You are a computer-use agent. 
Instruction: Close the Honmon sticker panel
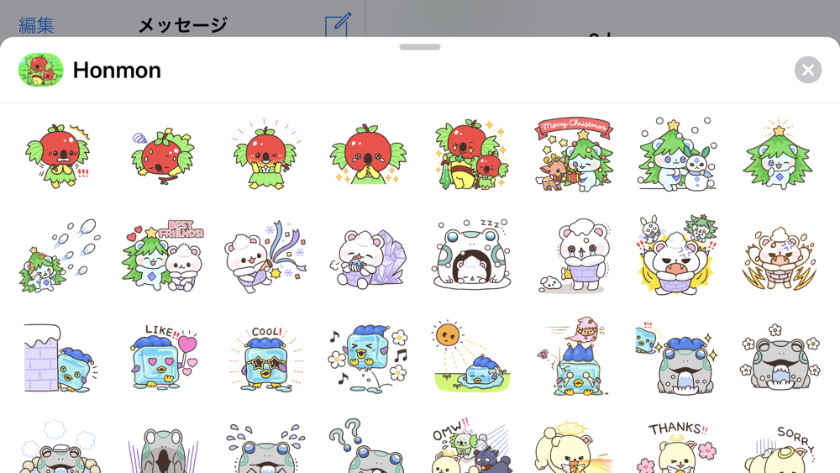click(808, 70)
